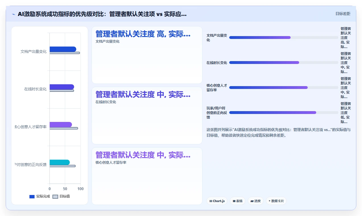
Task: Click the gray target bar under 核心创意人才留存率
Action: point(64,128)
